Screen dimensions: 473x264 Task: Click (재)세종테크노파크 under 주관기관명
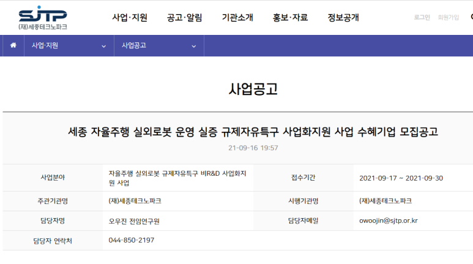click(x=135, y=201)
